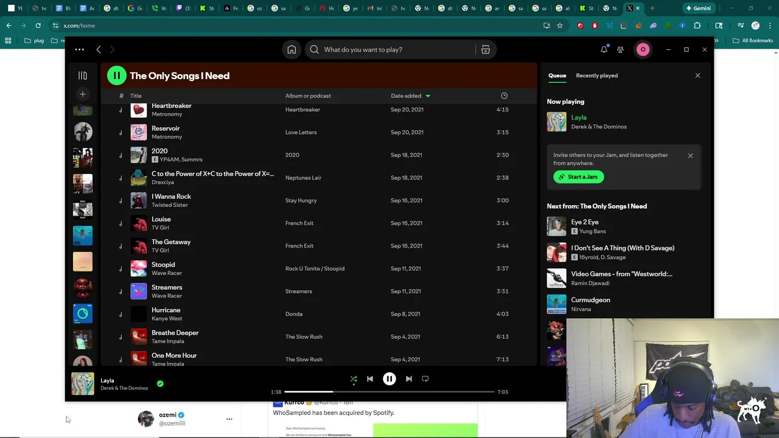
Task: Click Chrome address bar x.com/home
Action: tap(292, 26)
